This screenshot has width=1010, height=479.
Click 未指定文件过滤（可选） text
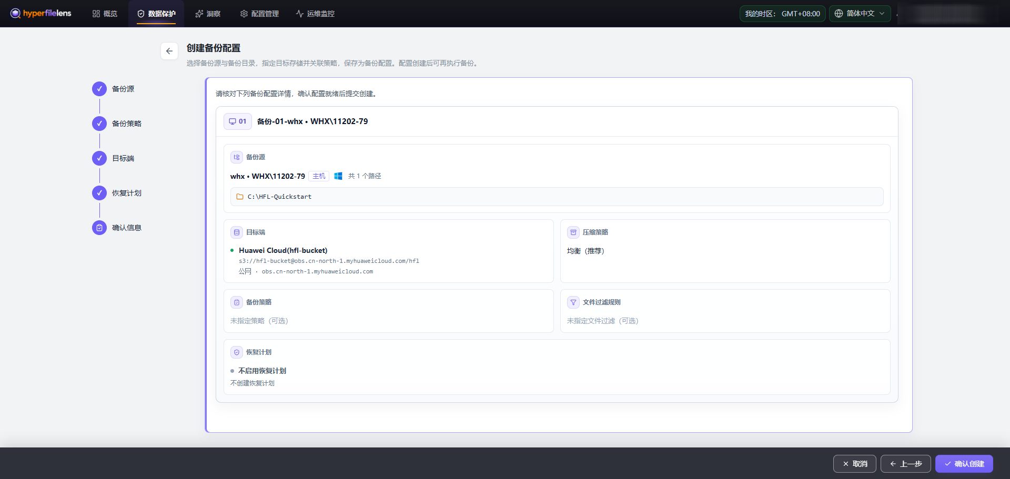603,321
